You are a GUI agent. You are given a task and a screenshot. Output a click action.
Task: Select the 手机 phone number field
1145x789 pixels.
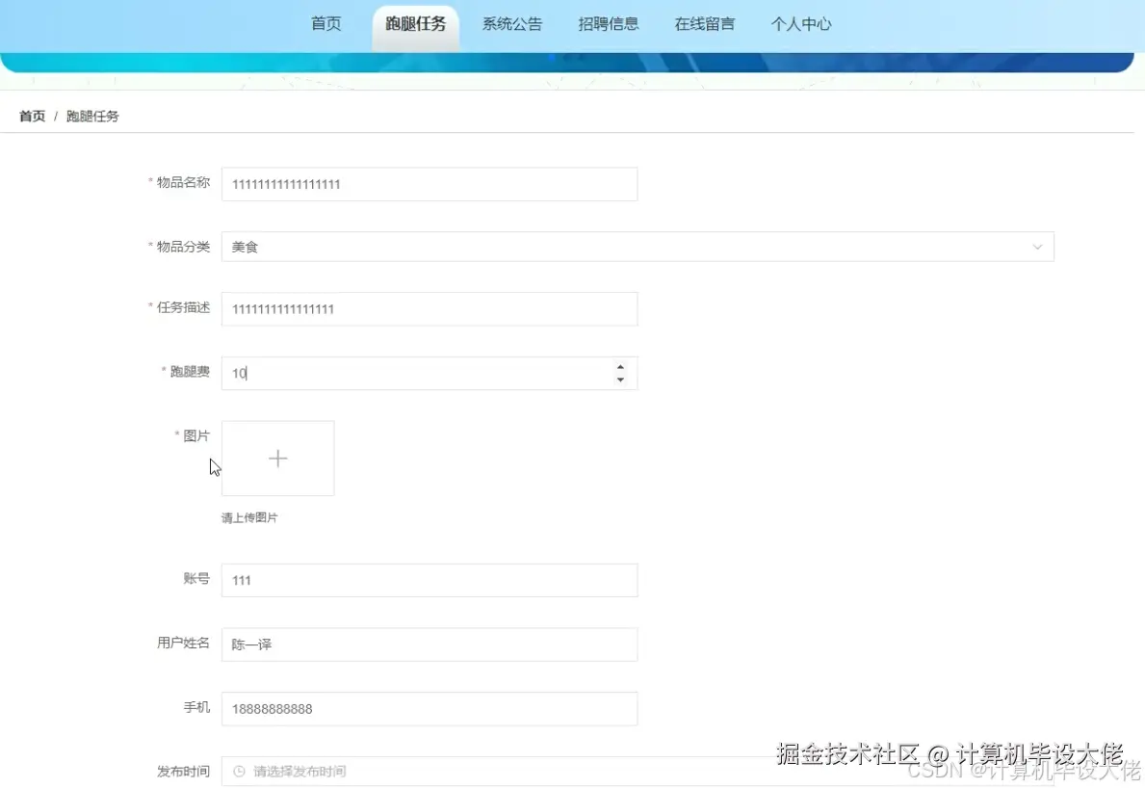(x=429, y=708)
